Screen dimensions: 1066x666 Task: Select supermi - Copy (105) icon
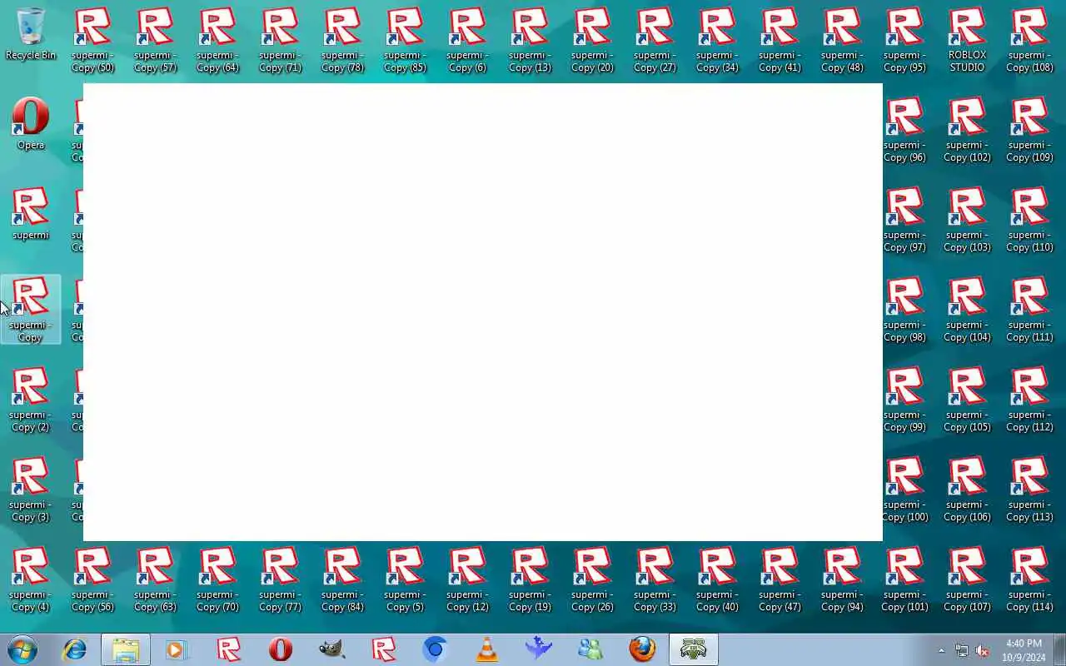[x=967, y=400]
